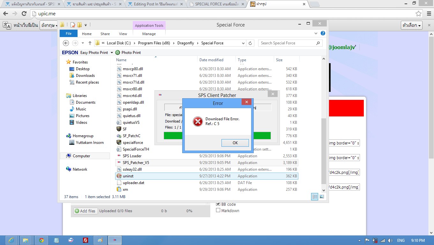Click the ENG language indicator

tap(401, 241)
